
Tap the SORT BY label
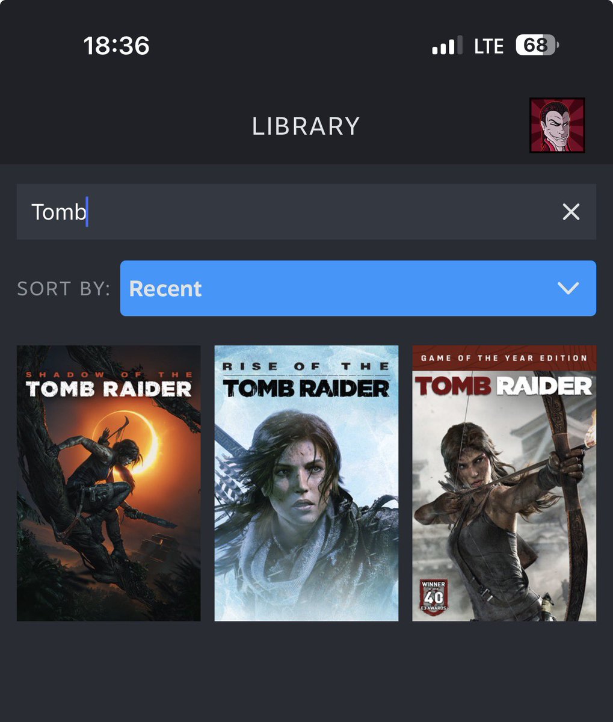pyautogui.click(x=64, y=289)
